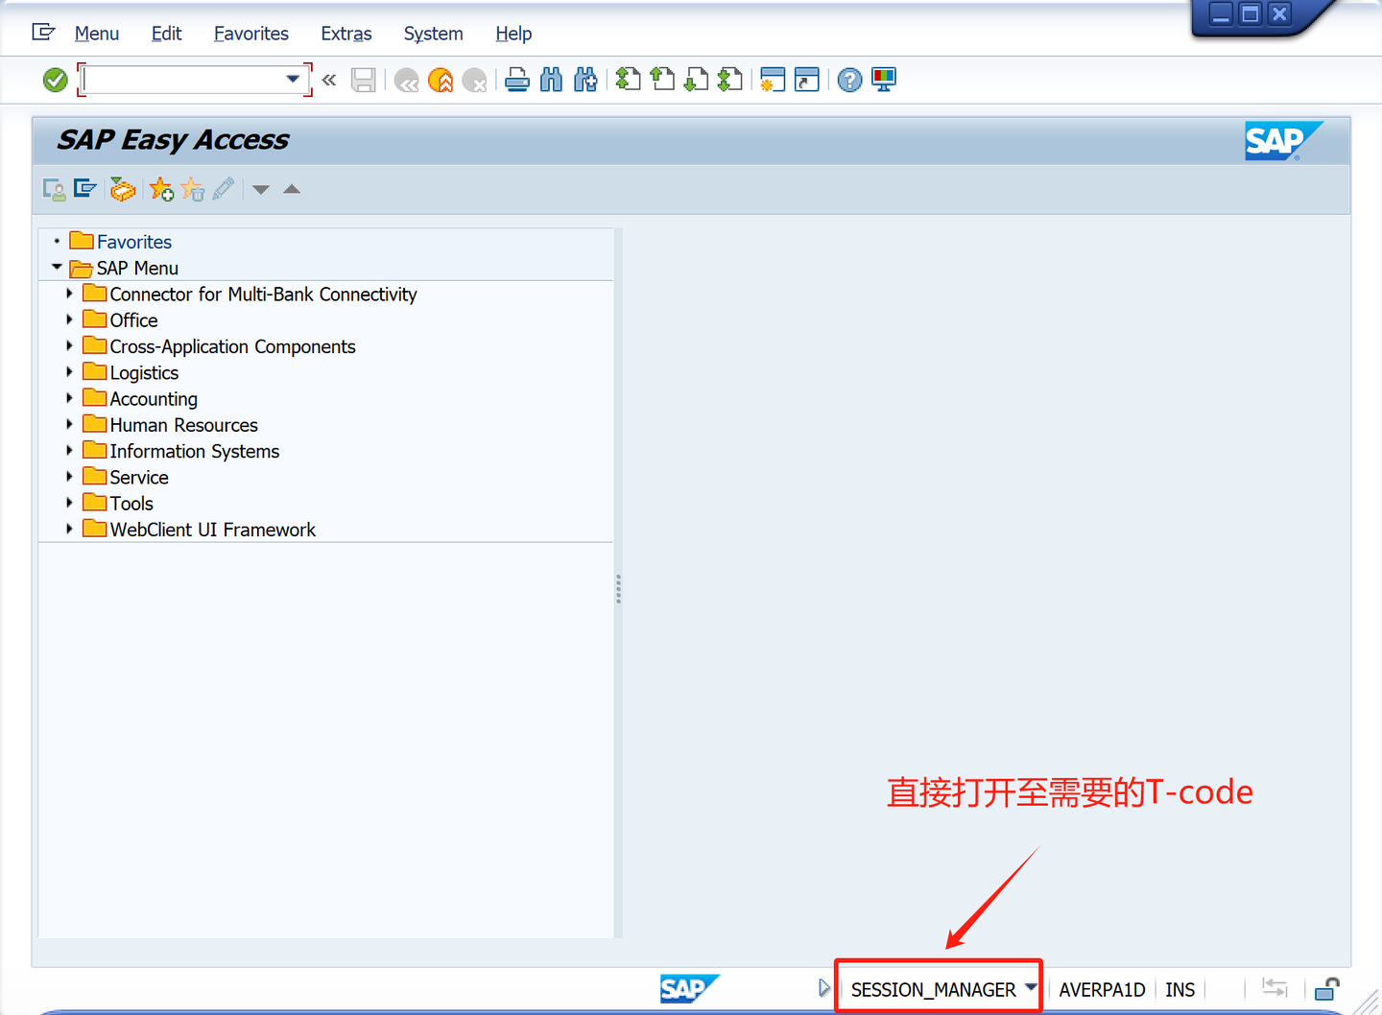1382x1015 pixels.
Task: Click the Change Favorites pencil icon
Action: pyautogui.click(x=224, y=189)
